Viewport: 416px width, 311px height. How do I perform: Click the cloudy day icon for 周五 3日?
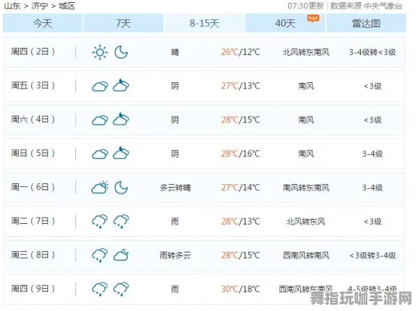100,86
